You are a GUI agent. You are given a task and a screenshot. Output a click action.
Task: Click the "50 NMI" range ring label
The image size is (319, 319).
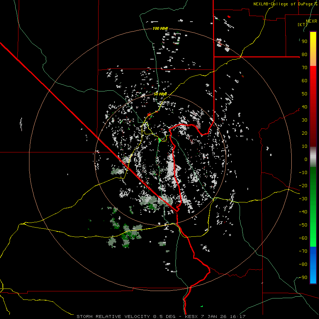pyautogui.click(x=160, y=94)
